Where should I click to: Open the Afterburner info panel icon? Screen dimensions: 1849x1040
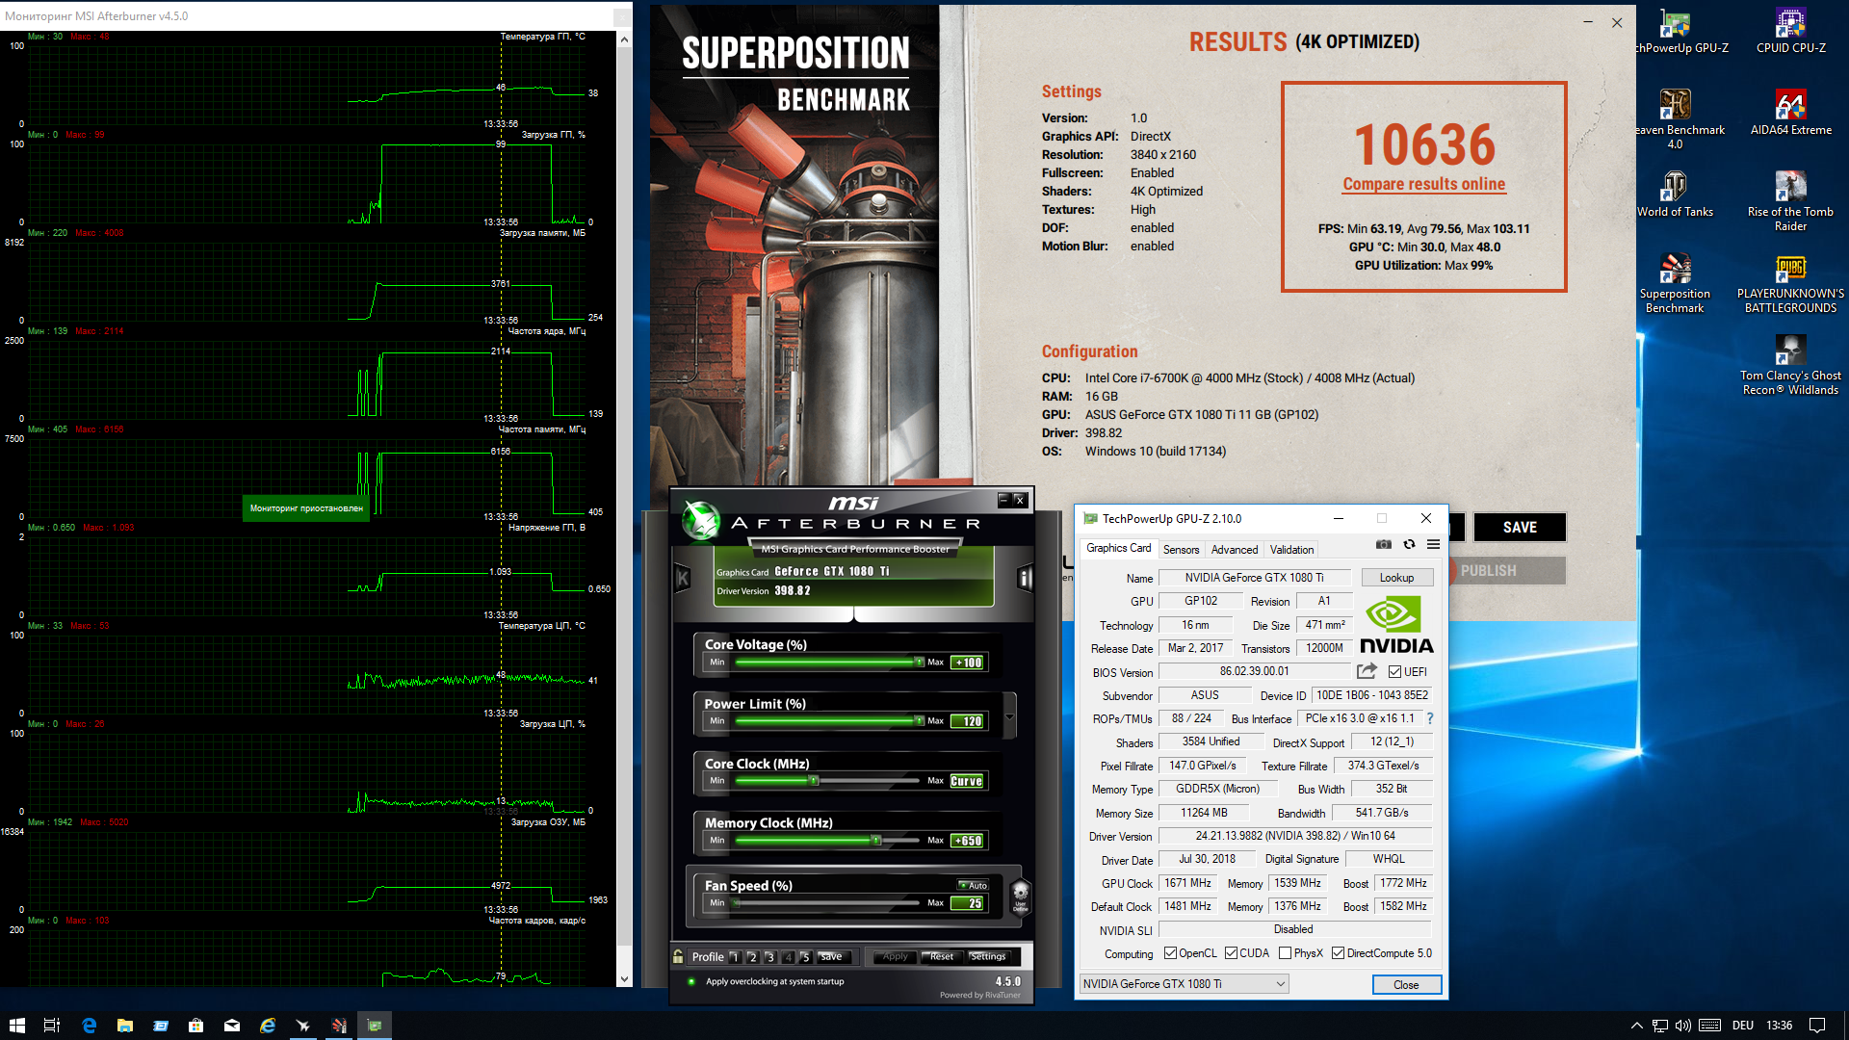(1025, 578)
